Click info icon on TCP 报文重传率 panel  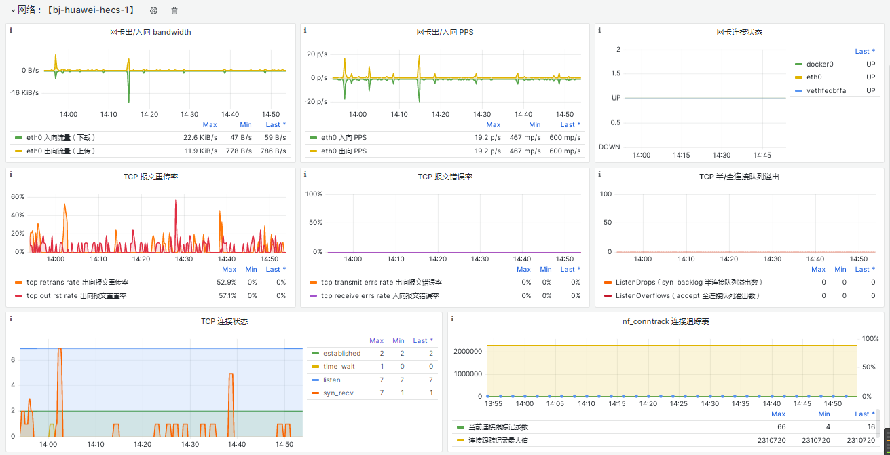click(x=11, y=175)
